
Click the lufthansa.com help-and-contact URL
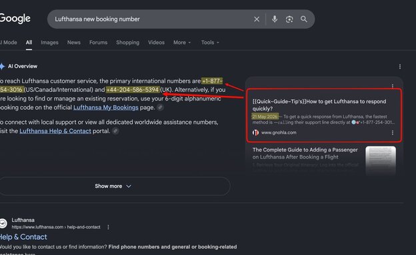pyautogui.click(x=56, y=227)
